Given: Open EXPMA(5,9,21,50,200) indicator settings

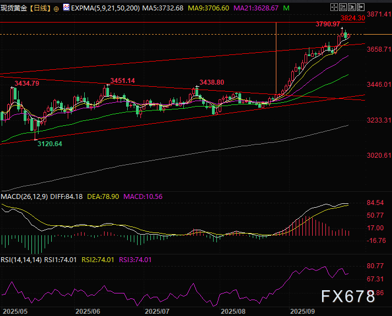Looking at the screenshot, I should pyautogui.click(x=105, y=9).
